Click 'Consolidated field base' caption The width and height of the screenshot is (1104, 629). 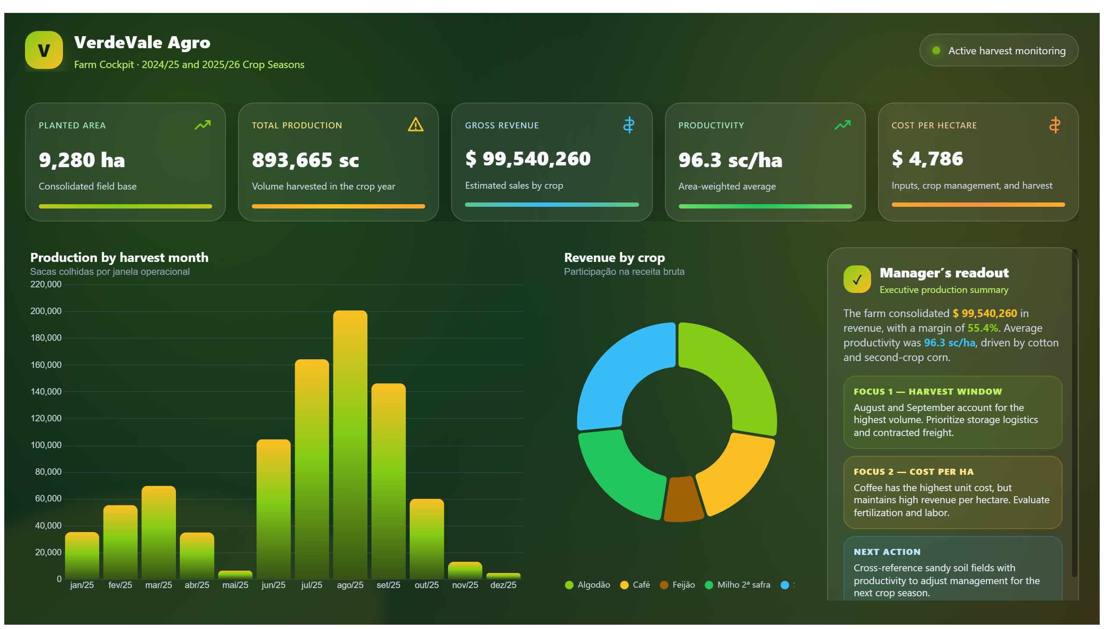pyautogui.click(x=88, y=186)
